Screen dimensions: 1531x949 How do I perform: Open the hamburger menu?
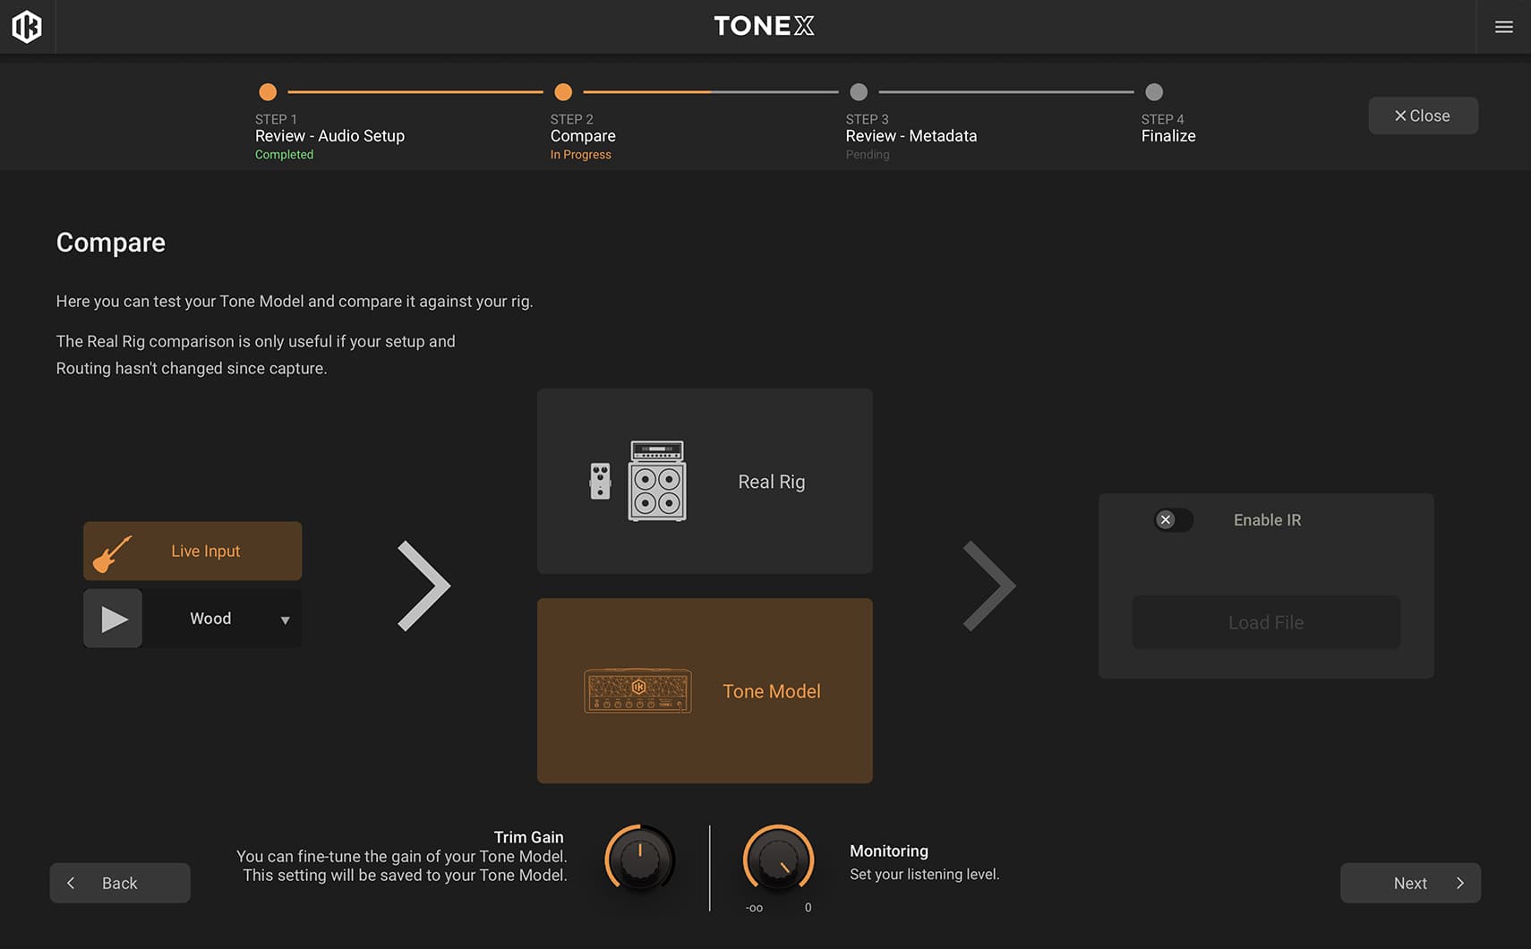(x=1503, y=26)
